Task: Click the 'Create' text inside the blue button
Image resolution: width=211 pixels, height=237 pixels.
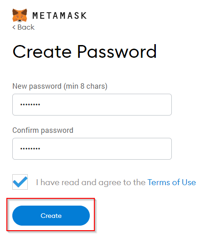Action: [x=51, y=216]
